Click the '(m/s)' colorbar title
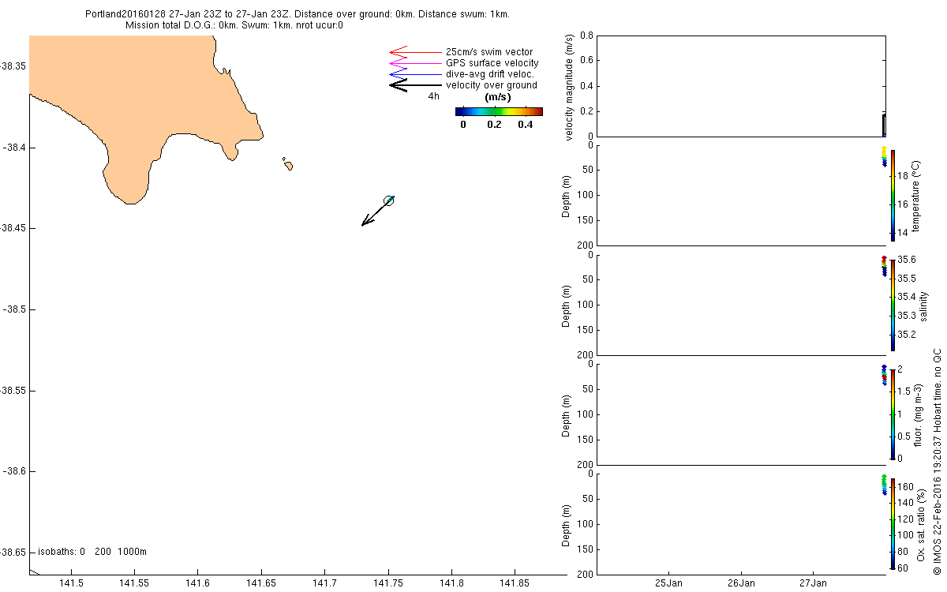 [498, 97]
